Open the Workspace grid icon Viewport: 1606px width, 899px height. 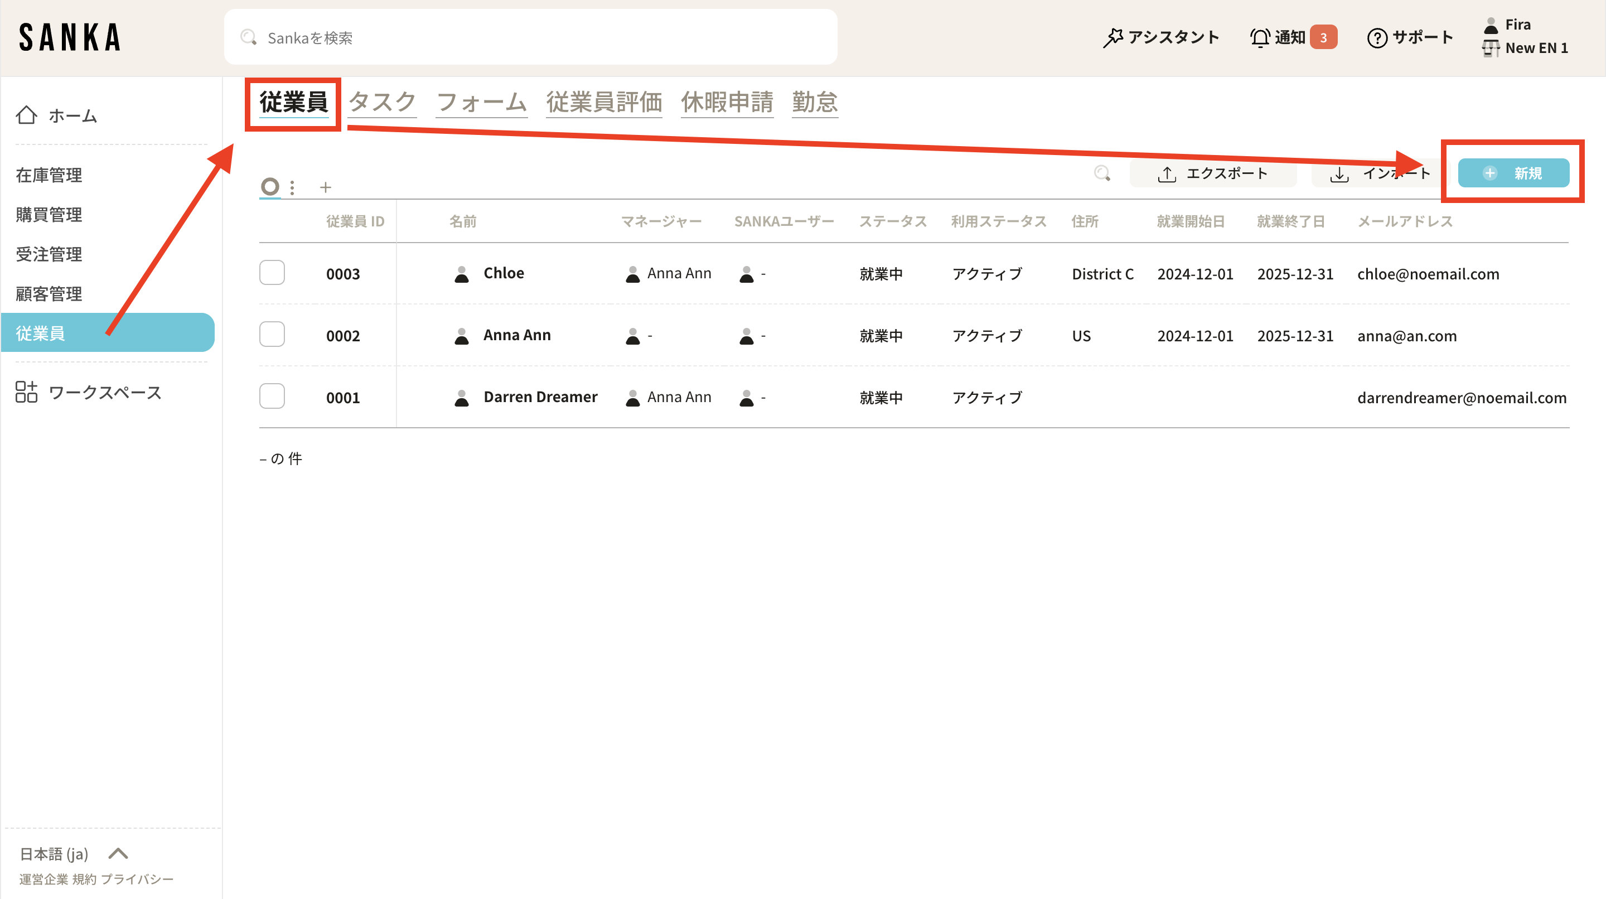(x=26, y=391)
